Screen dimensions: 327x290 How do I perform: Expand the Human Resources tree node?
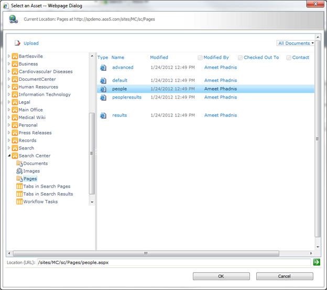click(x=8, y=87)
